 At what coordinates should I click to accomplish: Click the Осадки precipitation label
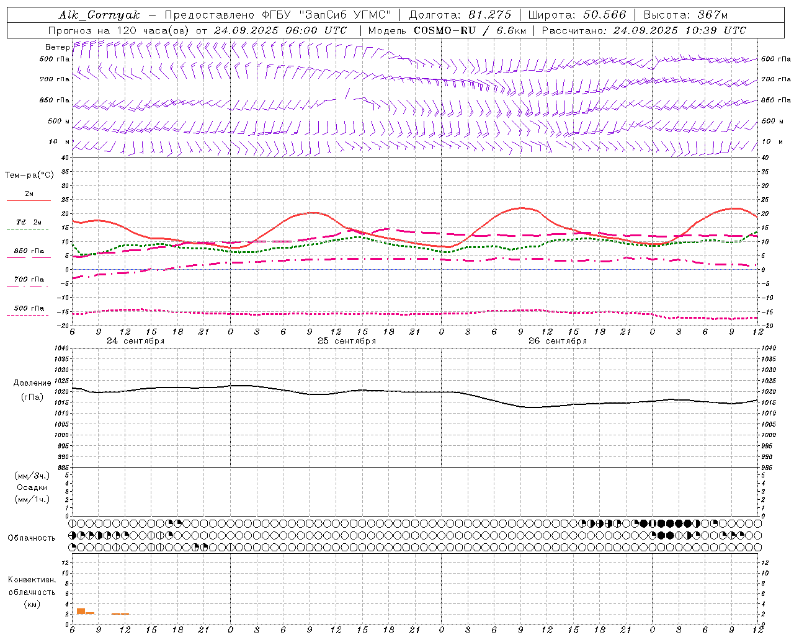tap(32, 487)
